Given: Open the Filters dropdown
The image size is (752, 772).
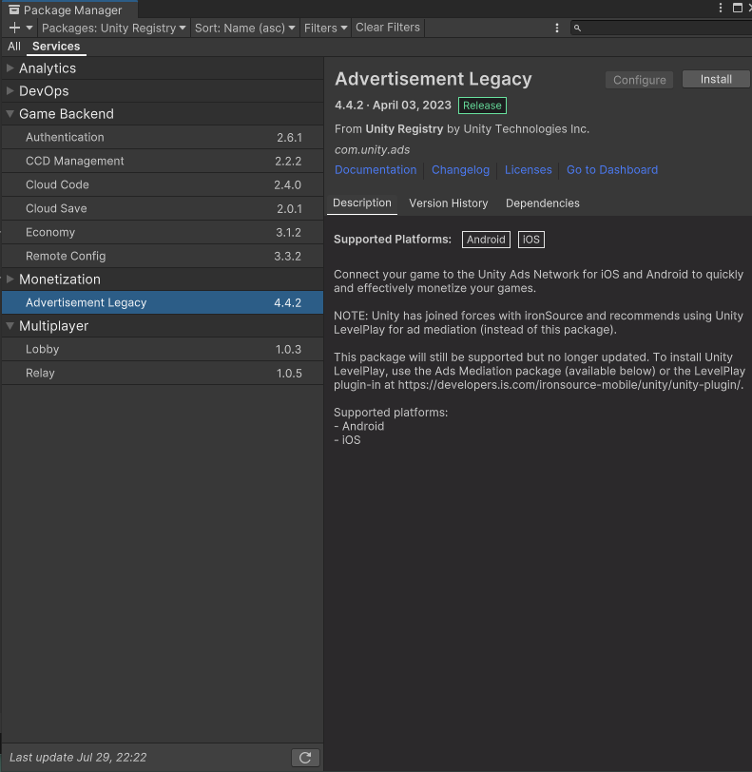Looking at the screenshot, I should [x=325, y=29].
